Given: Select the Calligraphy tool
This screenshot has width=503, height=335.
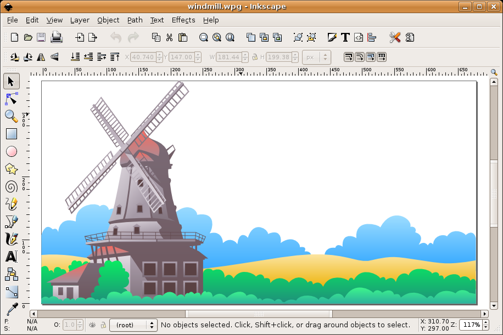Looking at the screenshot, I should pos(11,239).
